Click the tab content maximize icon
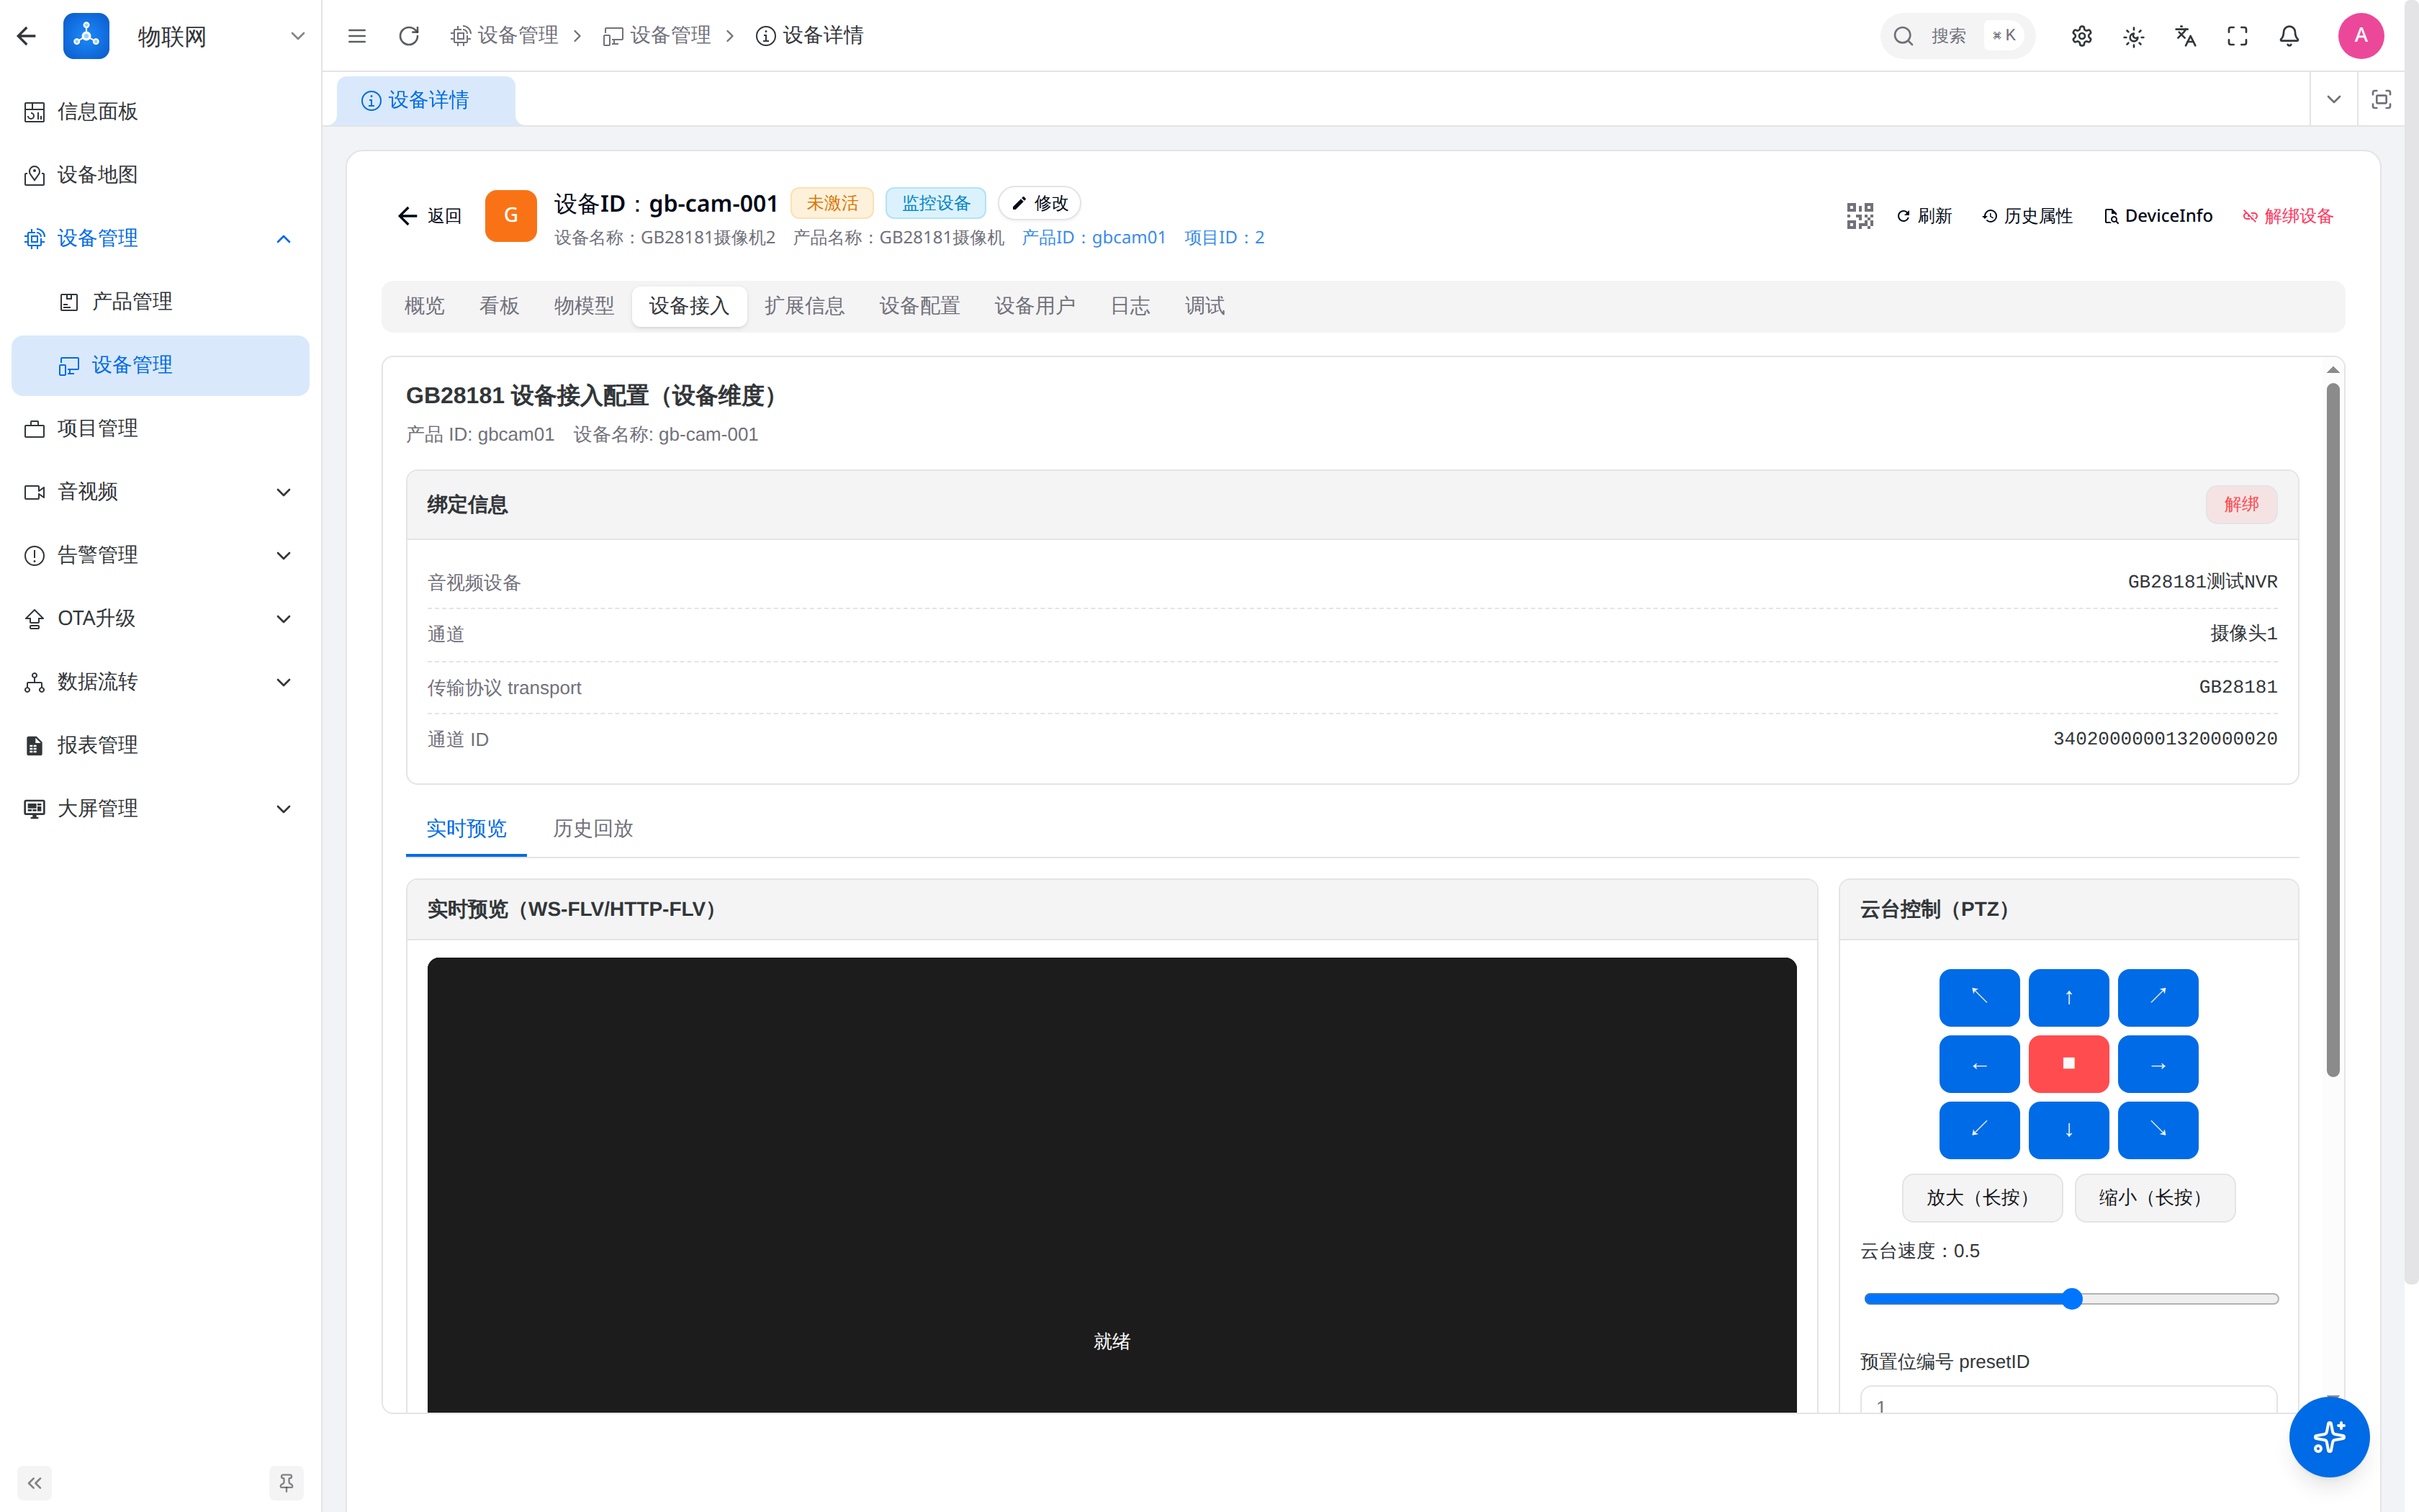 click(x=2382, y=99)
